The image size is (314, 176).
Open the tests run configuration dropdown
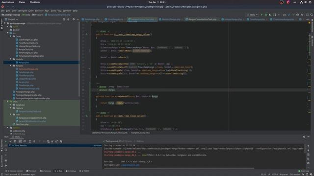click(252, 15)
